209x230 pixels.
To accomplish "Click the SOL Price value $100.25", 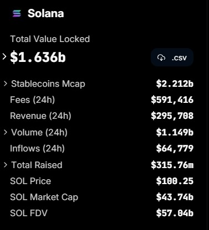I will click(x=175, y=181).
